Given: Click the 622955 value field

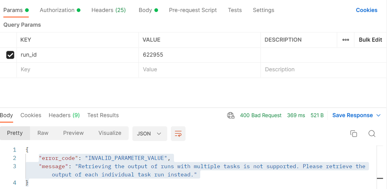Looking at the screenshot, I should [199, 55].
